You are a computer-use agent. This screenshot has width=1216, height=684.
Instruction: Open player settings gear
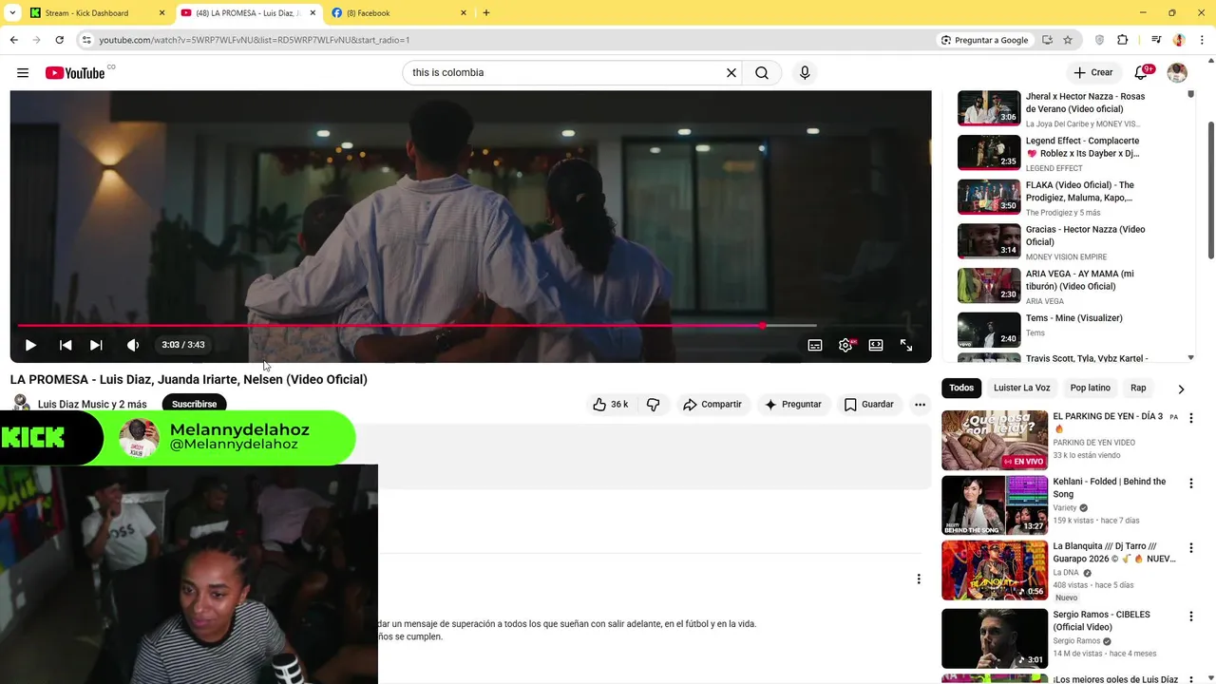tap(845, 345)
